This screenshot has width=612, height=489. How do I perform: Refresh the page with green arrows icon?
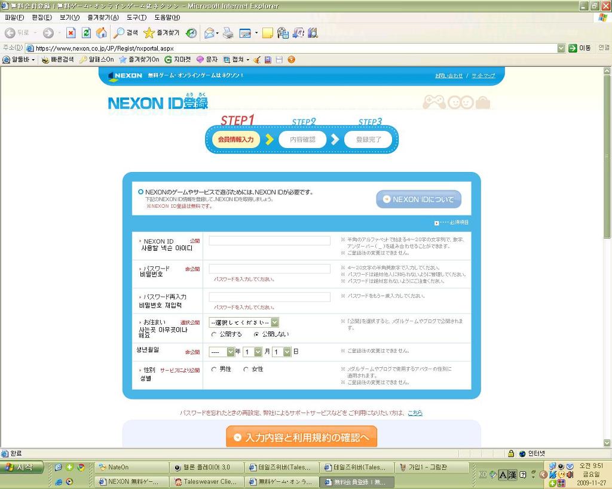(86, 33)
